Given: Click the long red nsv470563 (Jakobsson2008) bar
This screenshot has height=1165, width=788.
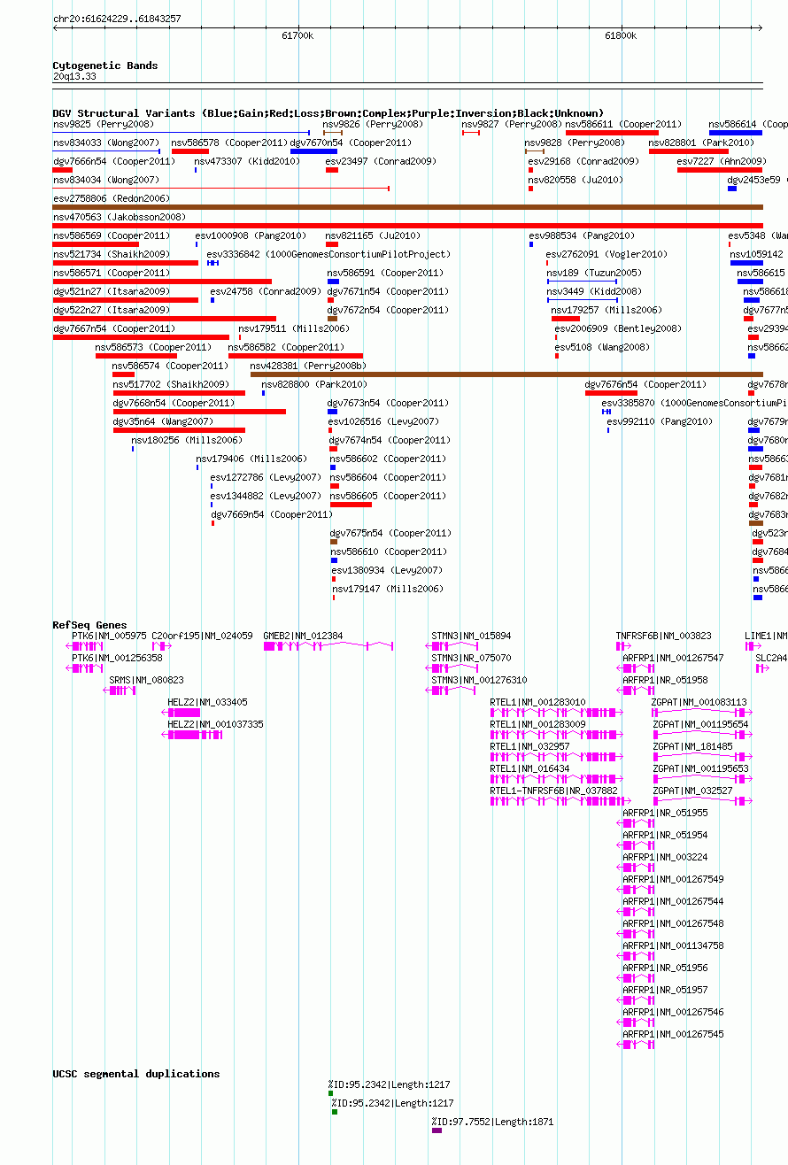Looking at the screenshot, I should 408,226.
